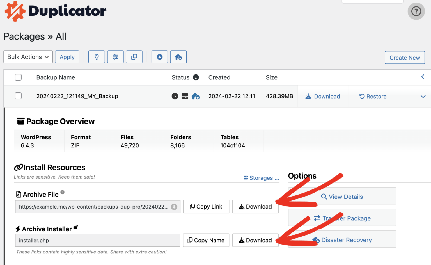431x265 pixels.
Task: Select all backups with header checkbox
Action: click(18, 77)
